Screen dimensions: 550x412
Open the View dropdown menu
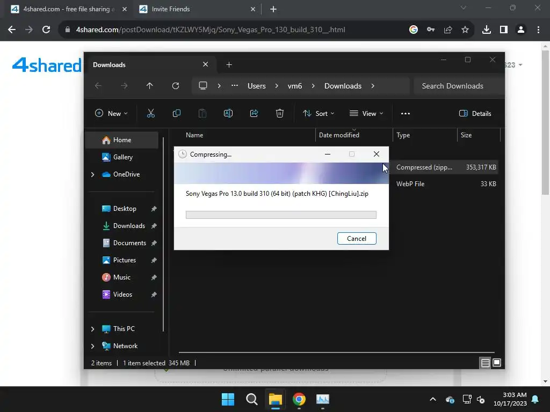pos(366,114)
